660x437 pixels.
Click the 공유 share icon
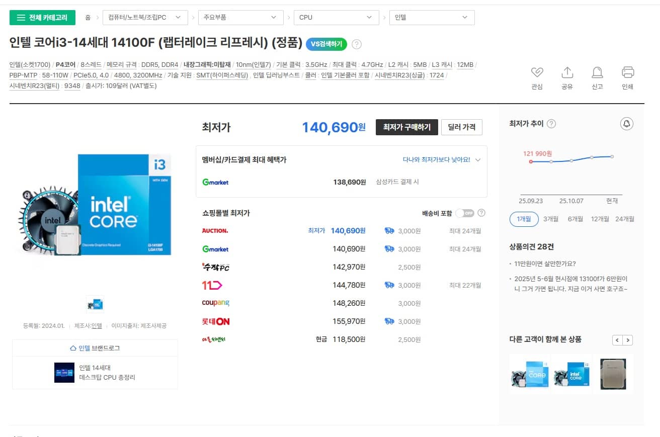[567, 73]
